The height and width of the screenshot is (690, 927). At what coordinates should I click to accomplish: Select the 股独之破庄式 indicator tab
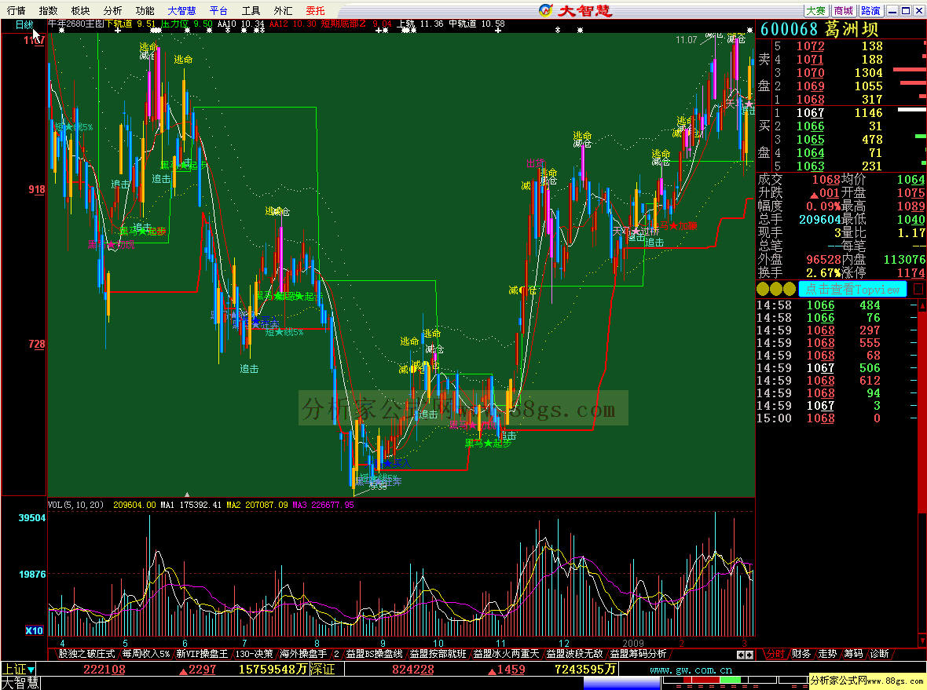86,653
